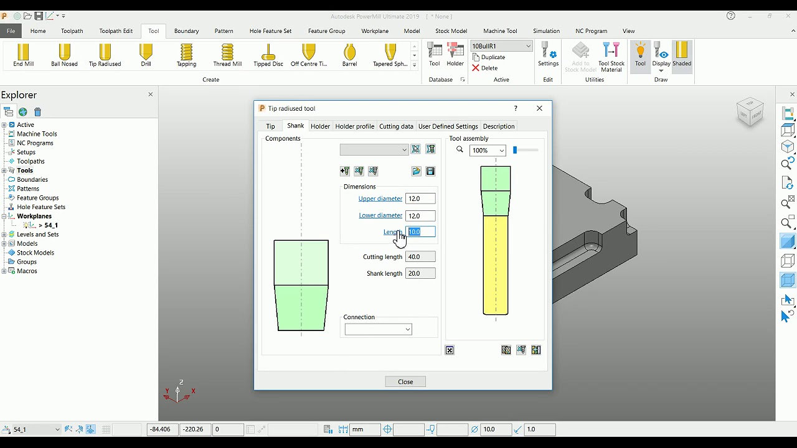The height and width of the screenshot is (448, 797).
Task: Open the Holder profile tab
Action: (355, 126)
